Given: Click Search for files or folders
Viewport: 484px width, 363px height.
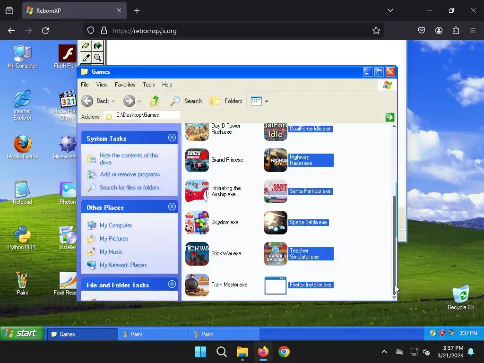Looking at the screenshot, I should point(130,187).
